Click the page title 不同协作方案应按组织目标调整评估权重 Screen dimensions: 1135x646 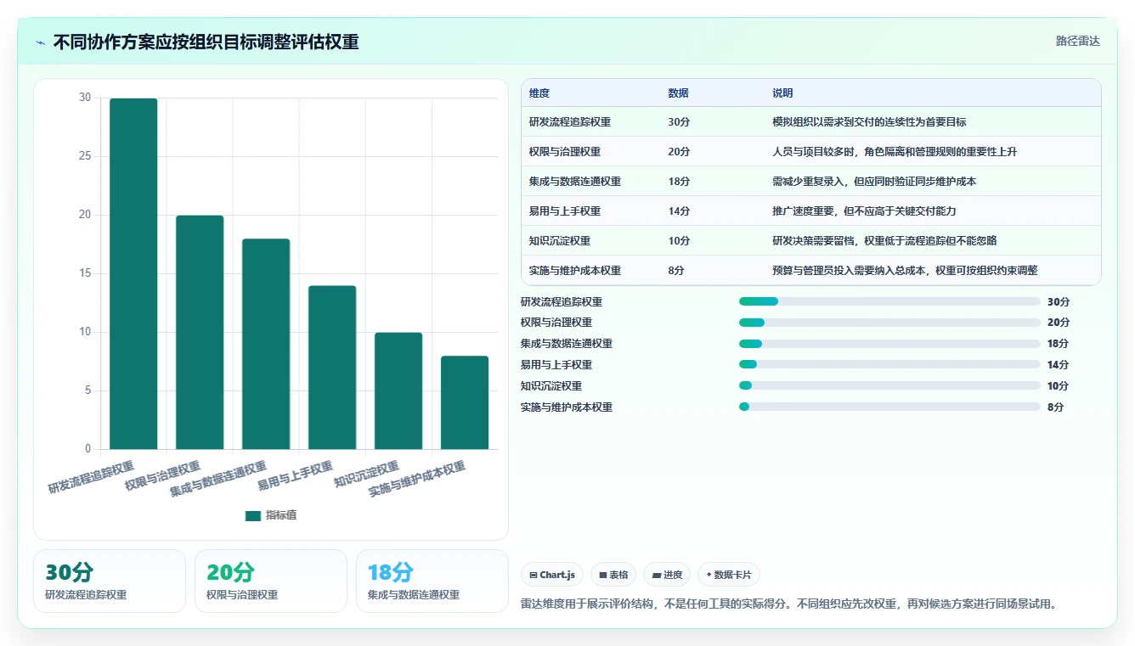tap(206, 42)
